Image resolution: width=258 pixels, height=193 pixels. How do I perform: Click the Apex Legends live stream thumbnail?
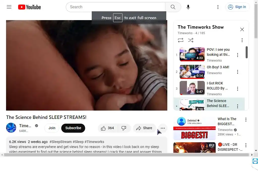pos(194,148)
